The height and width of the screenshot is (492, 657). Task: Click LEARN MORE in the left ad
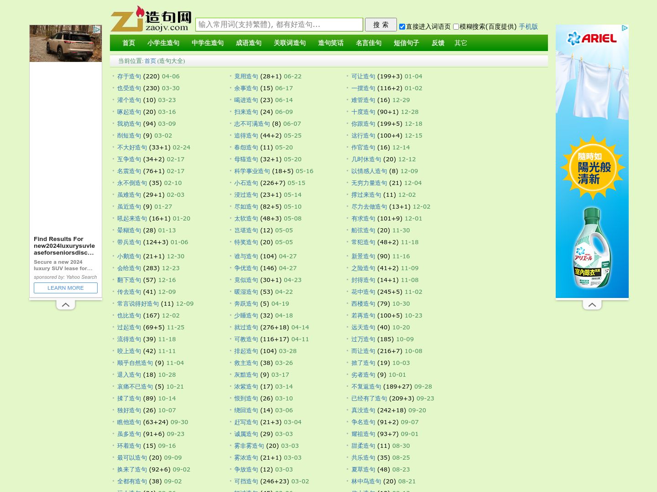pyautogui.click(x=66, y=288)
